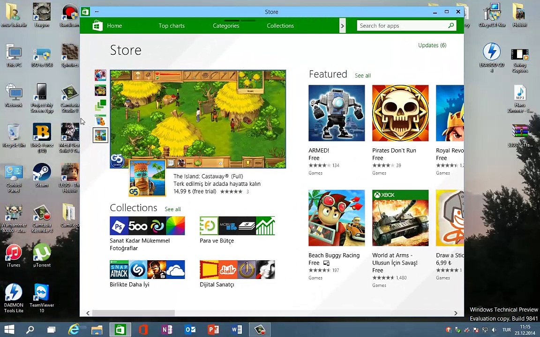Open Office icon on taskbar
This screenshot has height=337, width=540.
pyautogui.click(x=143, y=330)
